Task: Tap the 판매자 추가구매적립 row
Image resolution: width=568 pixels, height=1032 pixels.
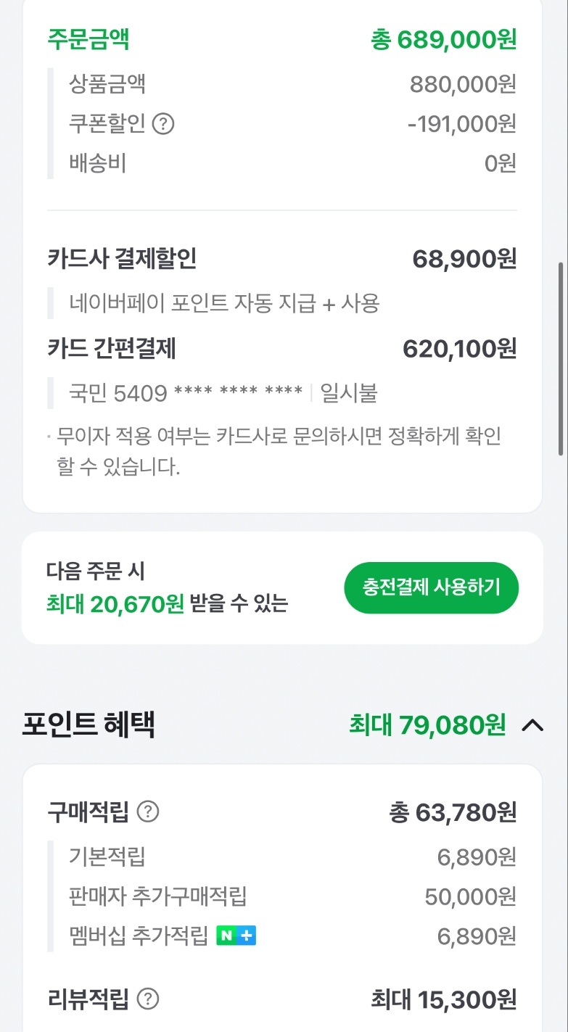Action: tap(158, 896)
